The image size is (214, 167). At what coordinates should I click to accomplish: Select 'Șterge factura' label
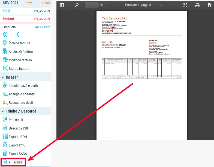coord(19,69)
